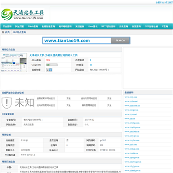Screen dimensions: 173x173
Task: Click the HTTP/1.1 200 OK status value
Action: (x=108, y=150)
